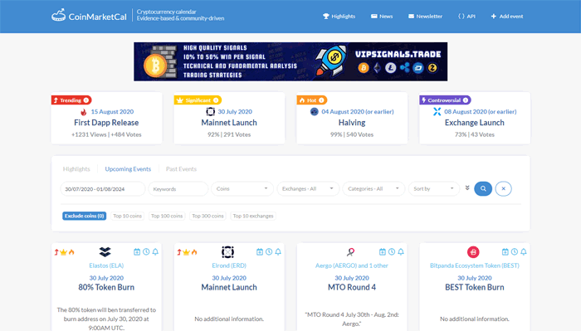Open the Coins dropdown
This screenshot has height=331, width=581.
[242, 189]
